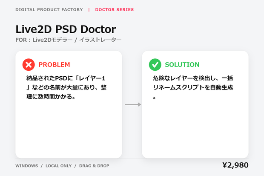This screenshot has width=264, height=176.
Task: Click the pink divider bar in header
Action: pos(89,10)
